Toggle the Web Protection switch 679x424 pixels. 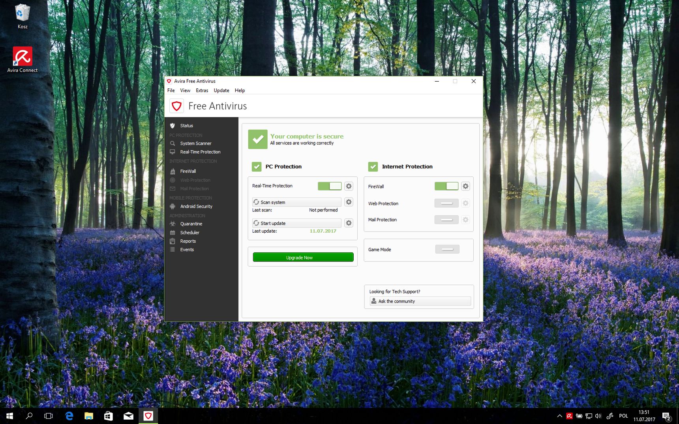(x=446, y=203)
